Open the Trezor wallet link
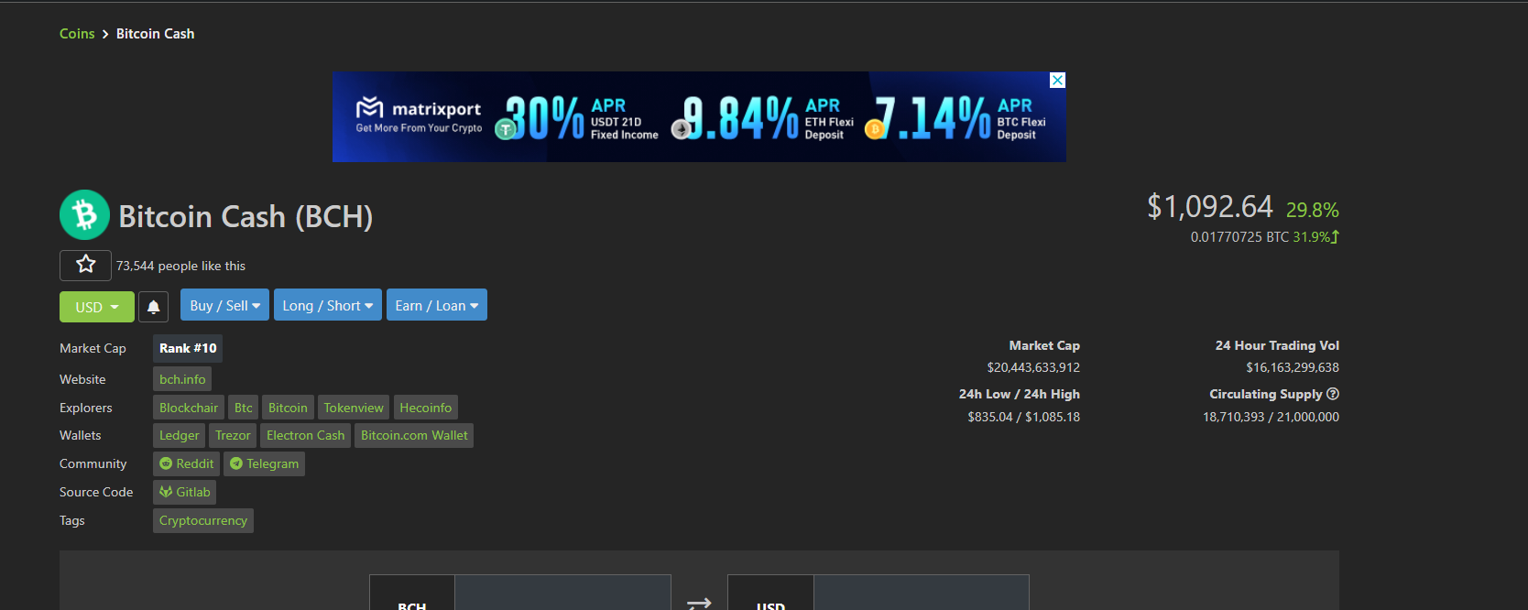Viewport: 1528px width, 610px height. pos(233,435)
